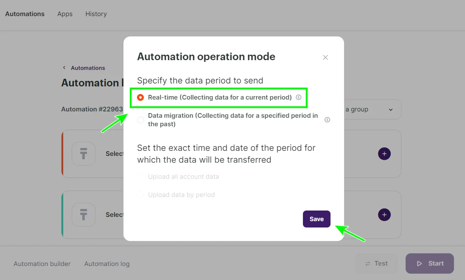Image resolution: width=465 pixels, height=280 pixels.
Task: Switch to the Apps tab
Action: (64, 14)
